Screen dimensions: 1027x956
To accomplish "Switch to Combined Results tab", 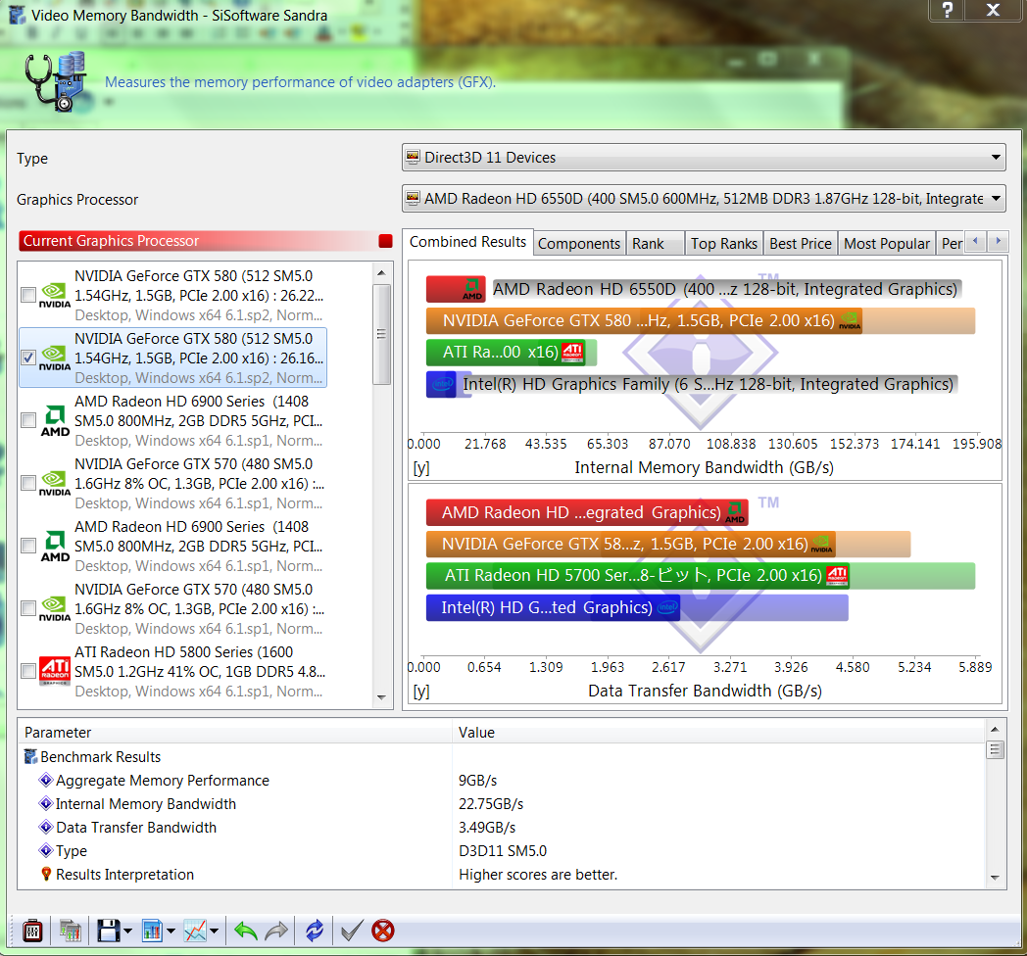I will (x=467, y=242).
